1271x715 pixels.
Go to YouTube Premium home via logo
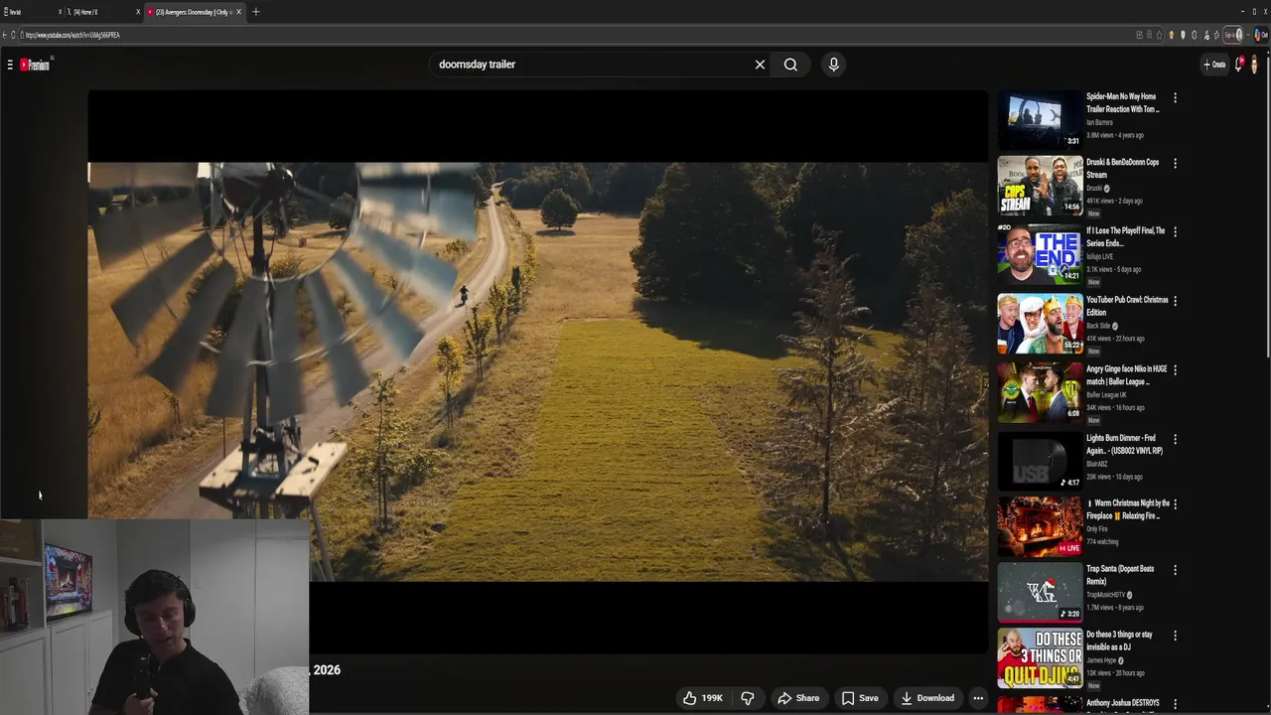pos(36,65)
